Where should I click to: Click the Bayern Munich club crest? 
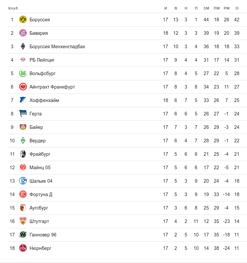[23, 33]
